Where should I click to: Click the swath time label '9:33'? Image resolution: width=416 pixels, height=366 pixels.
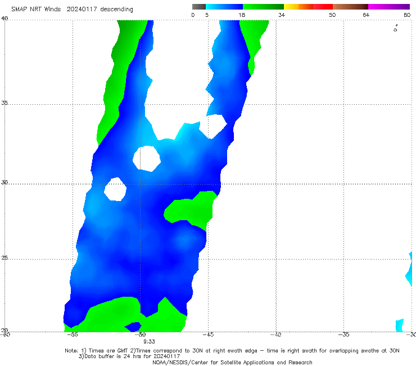click(149, 342)
